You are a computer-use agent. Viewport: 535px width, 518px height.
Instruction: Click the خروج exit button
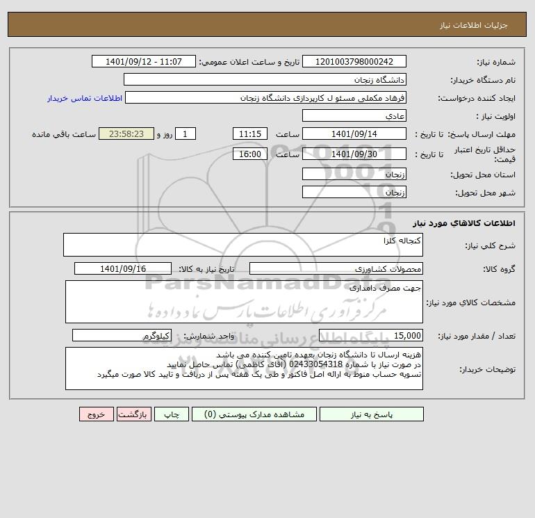96,414
